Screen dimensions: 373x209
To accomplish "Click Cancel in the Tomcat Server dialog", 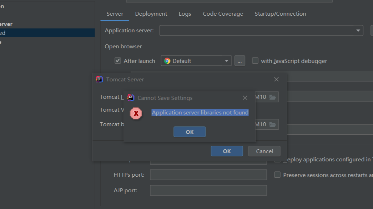I will point(264,151).
